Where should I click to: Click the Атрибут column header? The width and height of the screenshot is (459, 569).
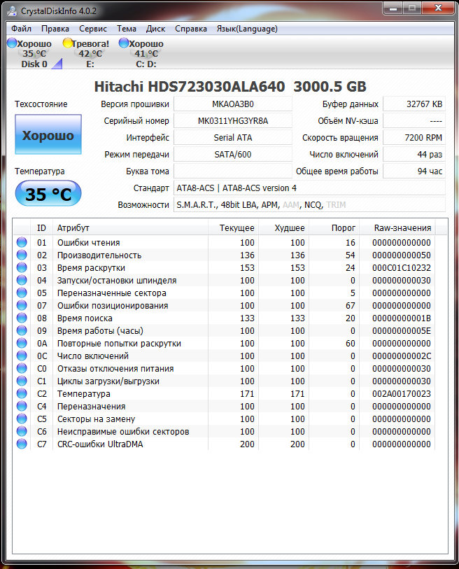pyautogui.click(x=130, y=228)
